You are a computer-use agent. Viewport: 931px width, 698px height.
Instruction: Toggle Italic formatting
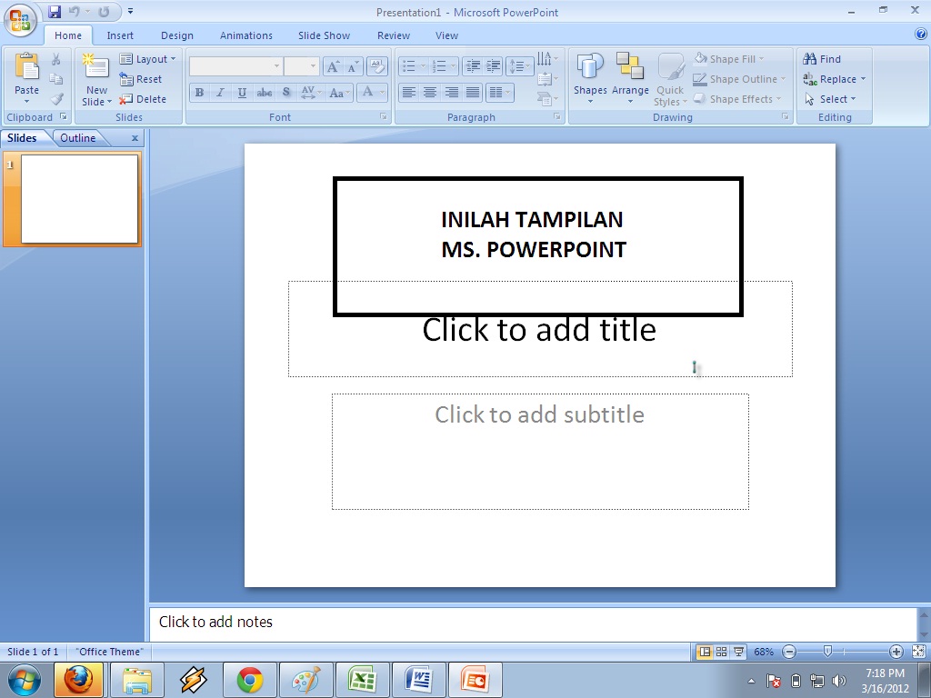[x=220, y=93]
